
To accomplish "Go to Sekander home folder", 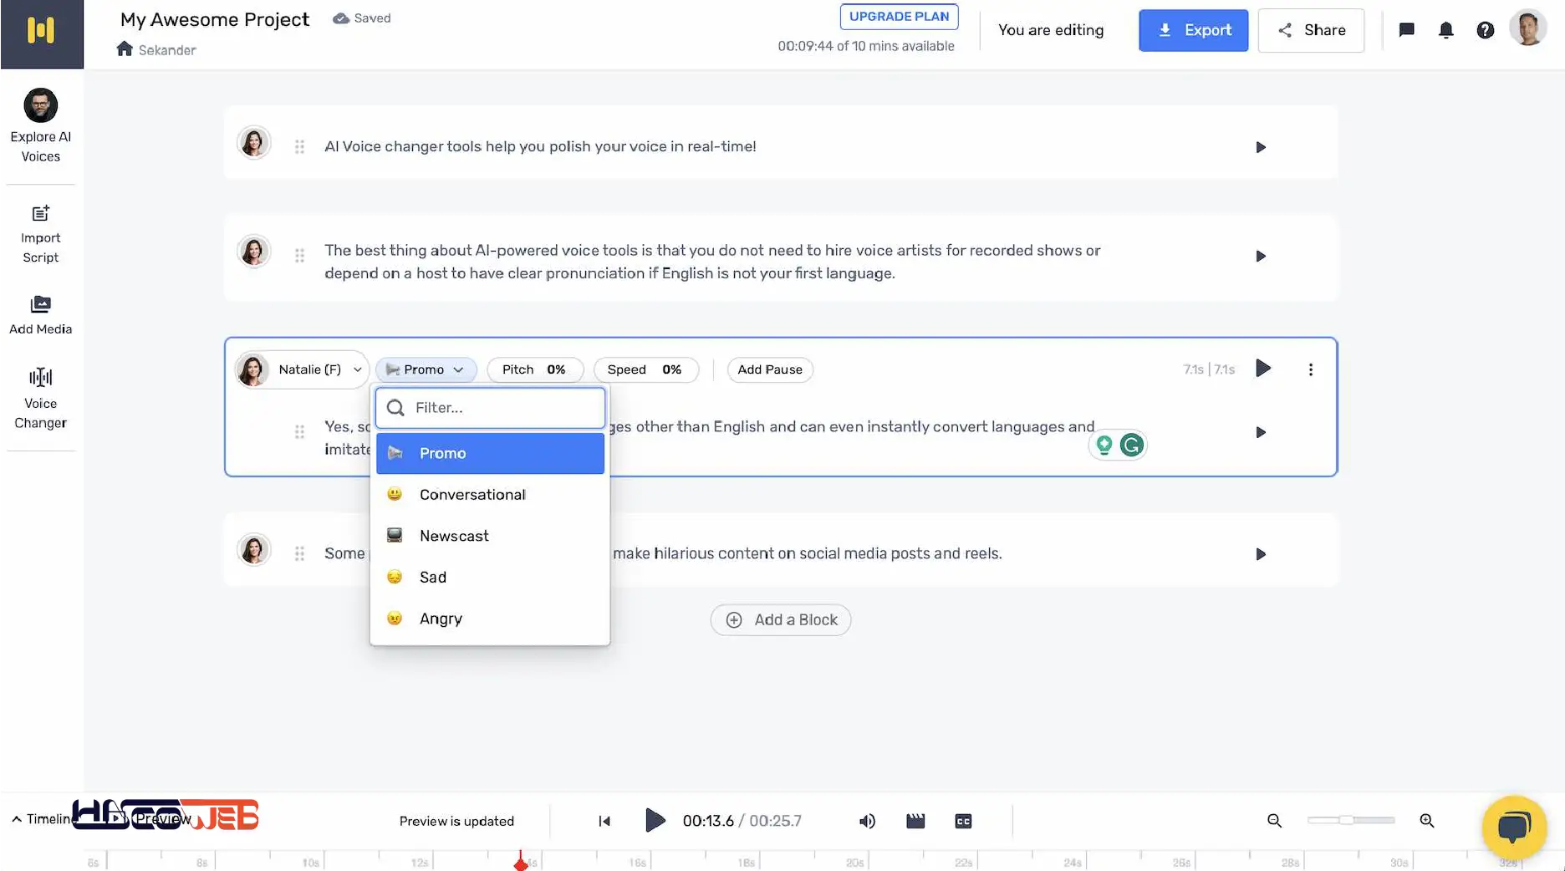I will tap(156, 49).
